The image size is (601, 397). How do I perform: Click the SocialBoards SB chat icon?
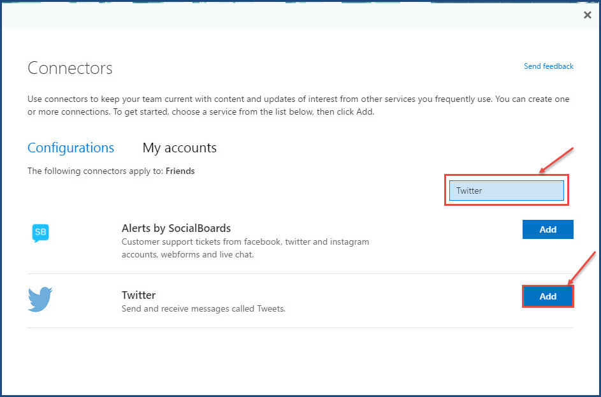point(40,233)
